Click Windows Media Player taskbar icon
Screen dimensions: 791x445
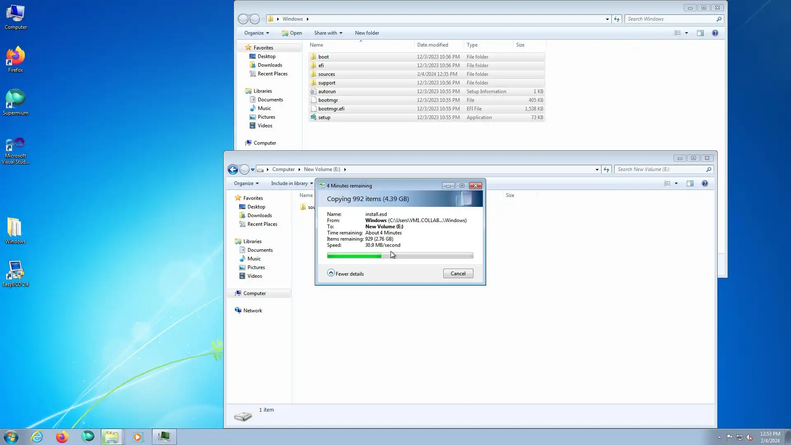click(x=138, y=437)
